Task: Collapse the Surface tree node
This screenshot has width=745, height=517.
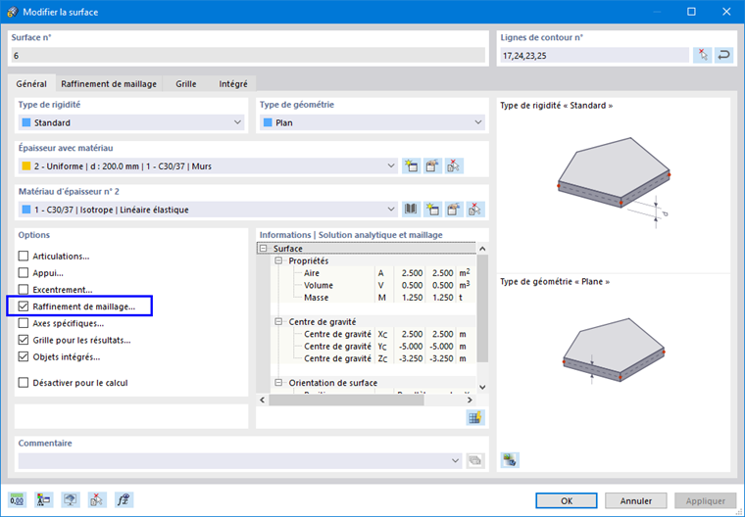Action: 263,249
